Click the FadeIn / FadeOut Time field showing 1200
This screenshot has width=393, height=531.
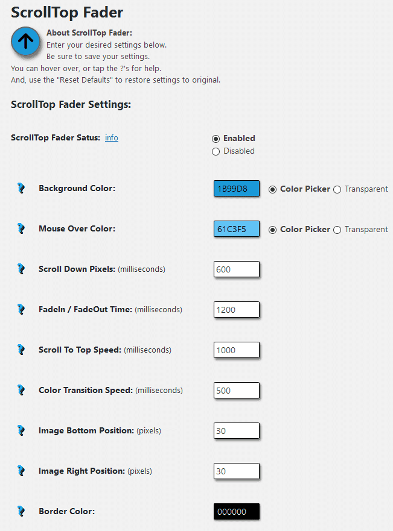pos(236,310)
